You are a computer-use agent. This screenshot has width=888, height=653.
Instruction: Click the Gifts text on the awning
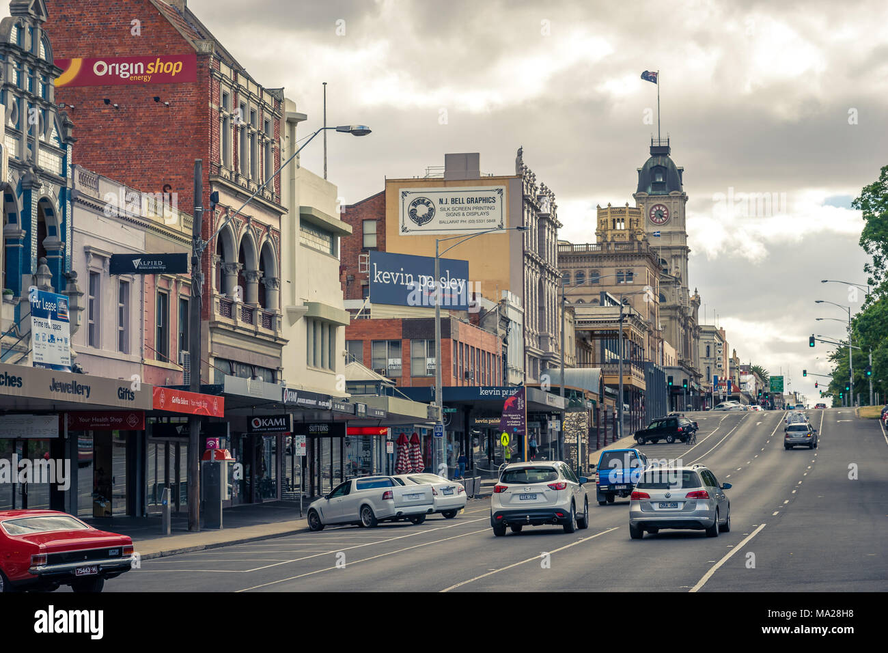coord(126,393)
